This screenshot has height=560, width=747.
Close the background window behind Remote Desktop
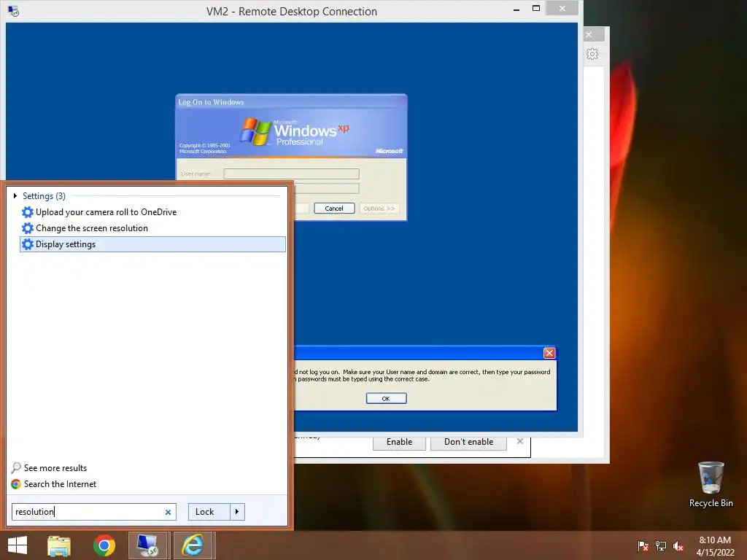[x=589, y=35]
